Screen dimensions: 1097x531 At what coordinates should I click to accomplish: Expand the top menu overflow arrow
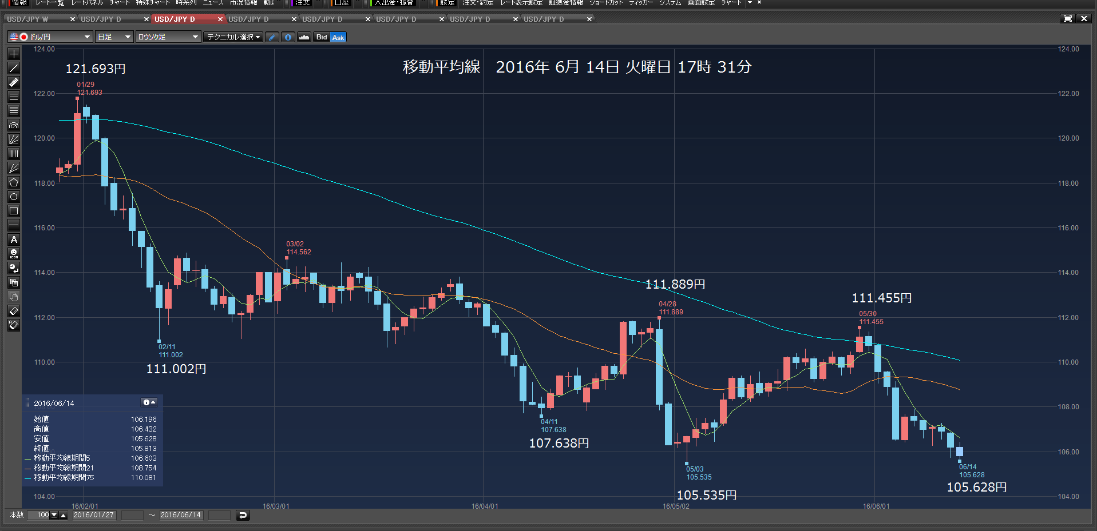750,3
